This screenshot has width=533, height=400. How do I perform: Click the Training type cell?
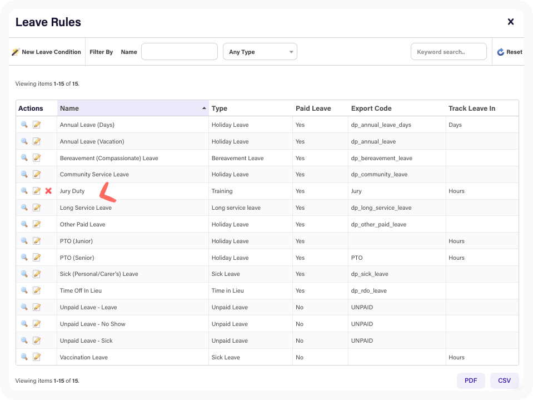tap(251, 191)
